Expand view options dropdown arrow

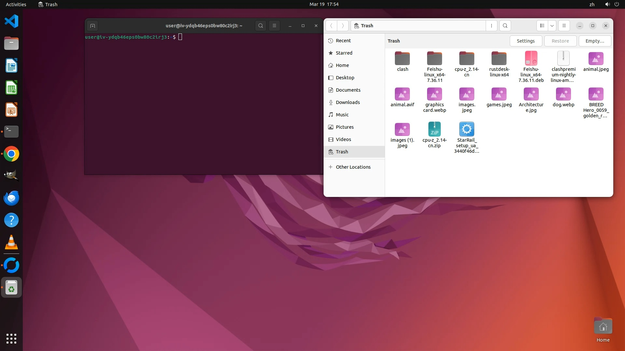tap(552, 26)
